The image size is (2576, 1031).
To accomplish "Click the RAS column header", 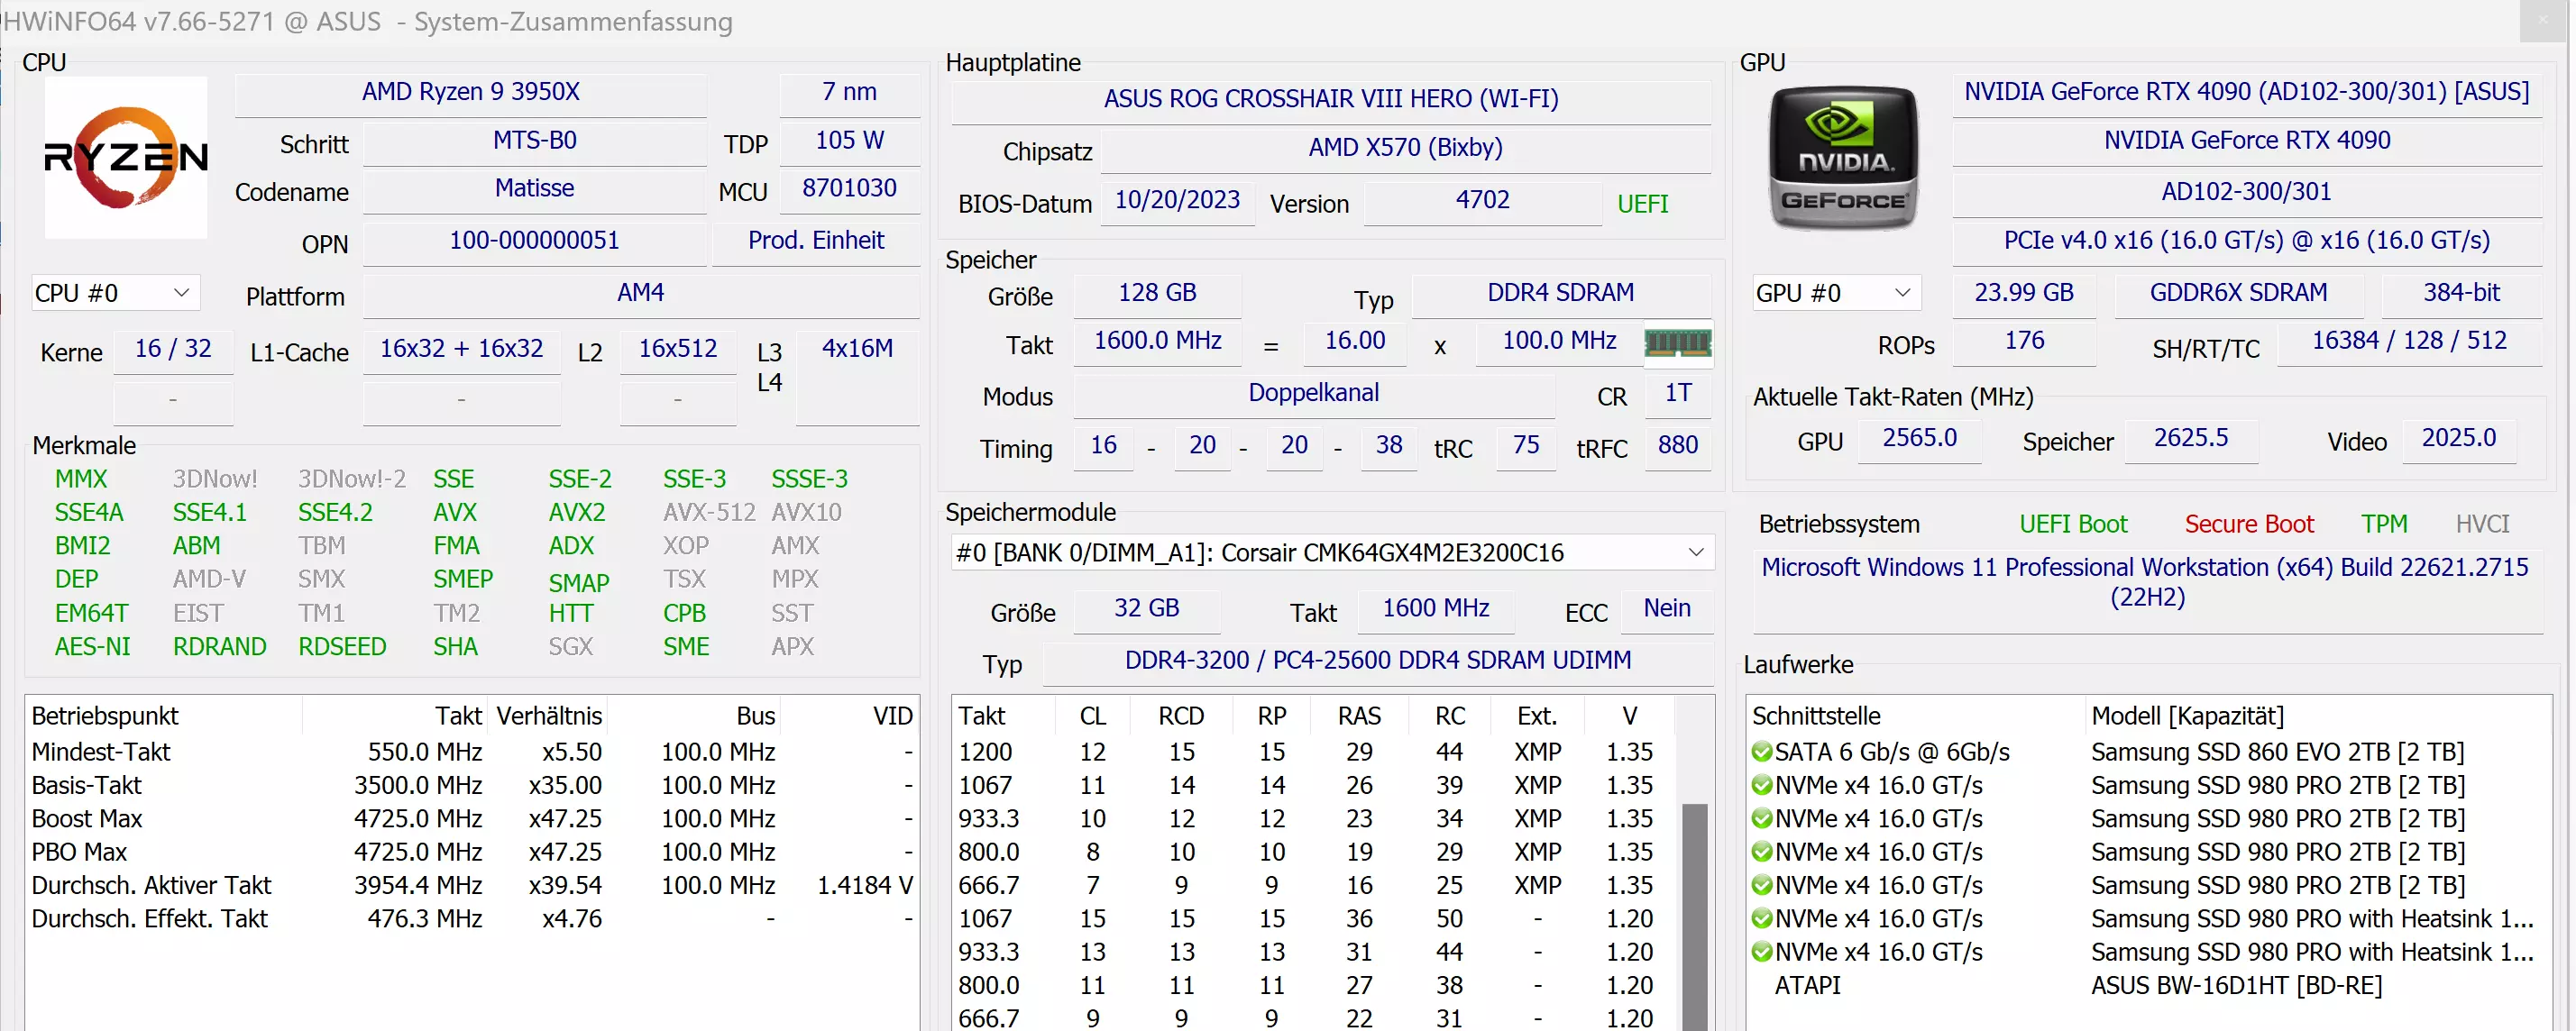I will click(x=1359, y=715).
